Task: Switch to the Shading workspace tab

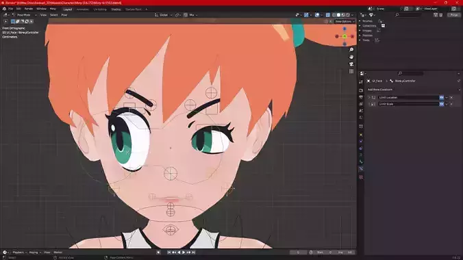Action: click(x=116, y=10)
